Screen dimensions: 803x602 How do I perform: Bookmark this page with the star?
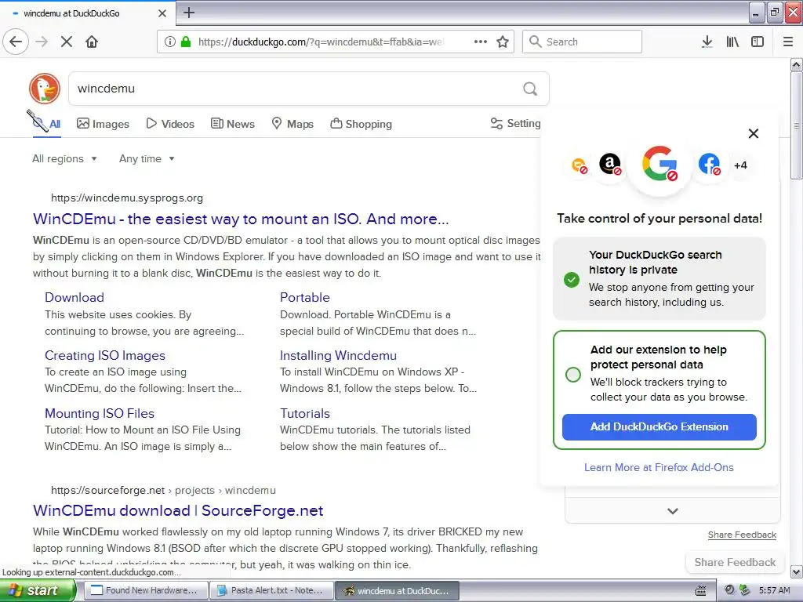[503, 42]
